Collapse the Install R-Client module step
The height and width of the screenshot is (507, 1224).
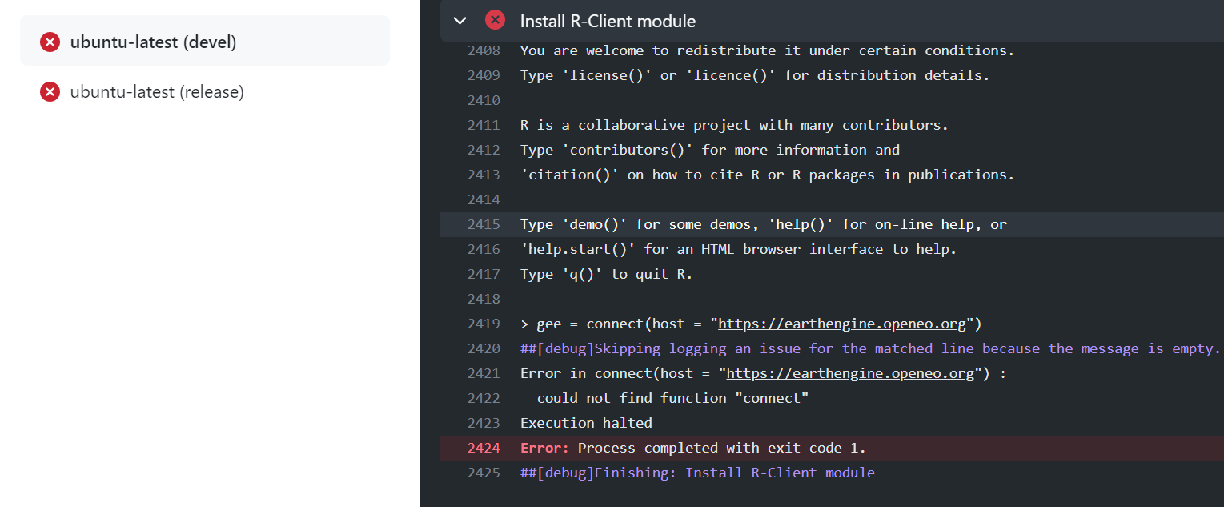460,21
